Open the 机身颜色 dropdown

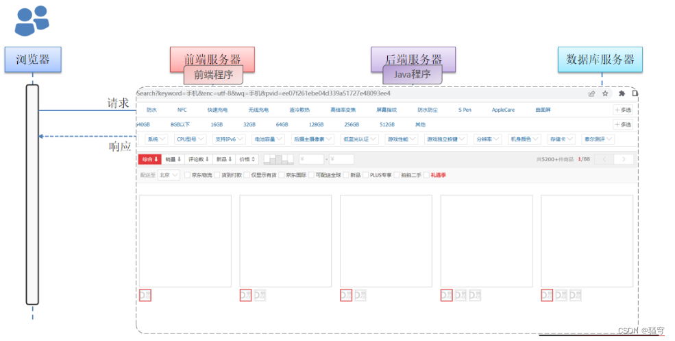pyautogui.click(x=524, y=139)
